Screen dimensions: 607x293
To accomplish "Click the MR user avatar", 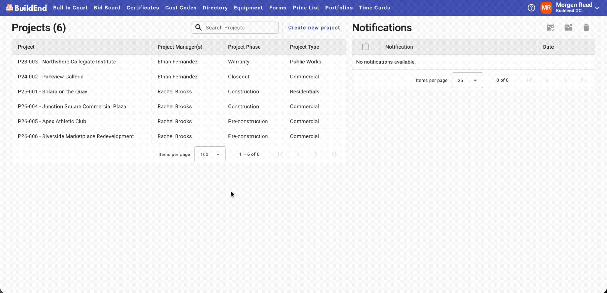I will pos(546,8).
